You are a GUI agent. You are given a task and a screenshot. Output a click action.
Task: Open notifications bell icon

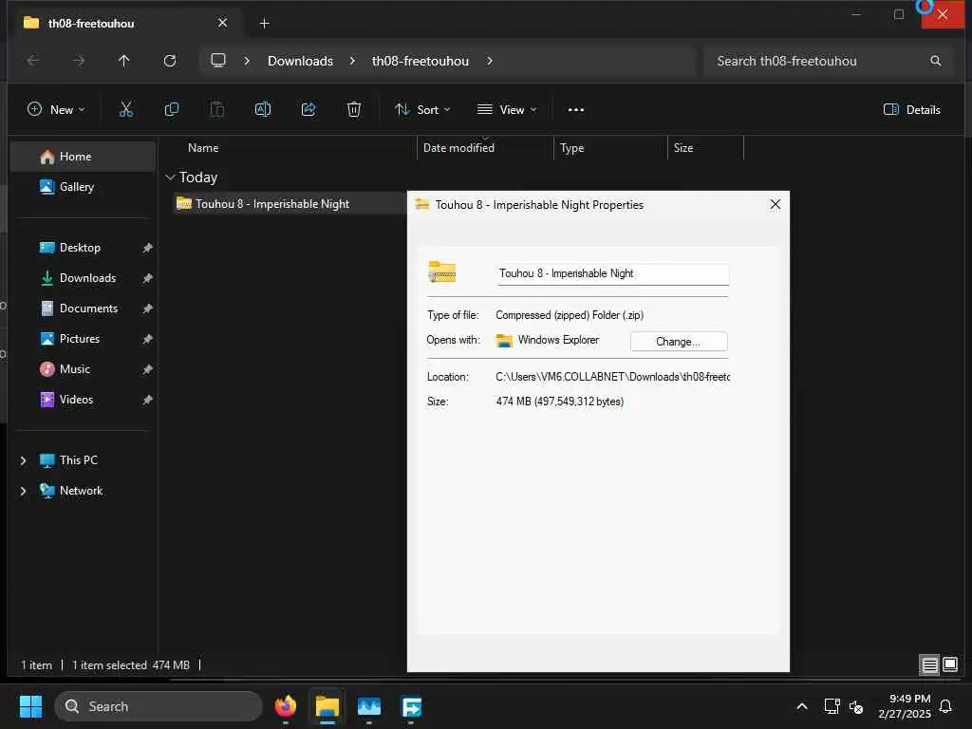tap(945, 706)
